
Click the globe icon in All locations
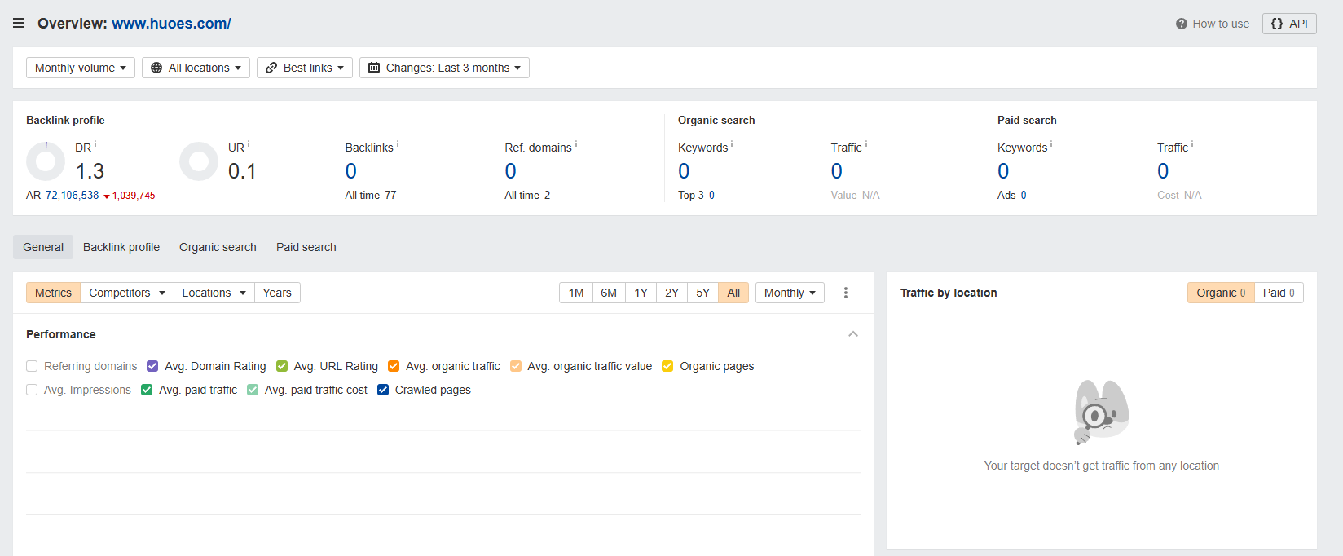click(x=156, y=68)
